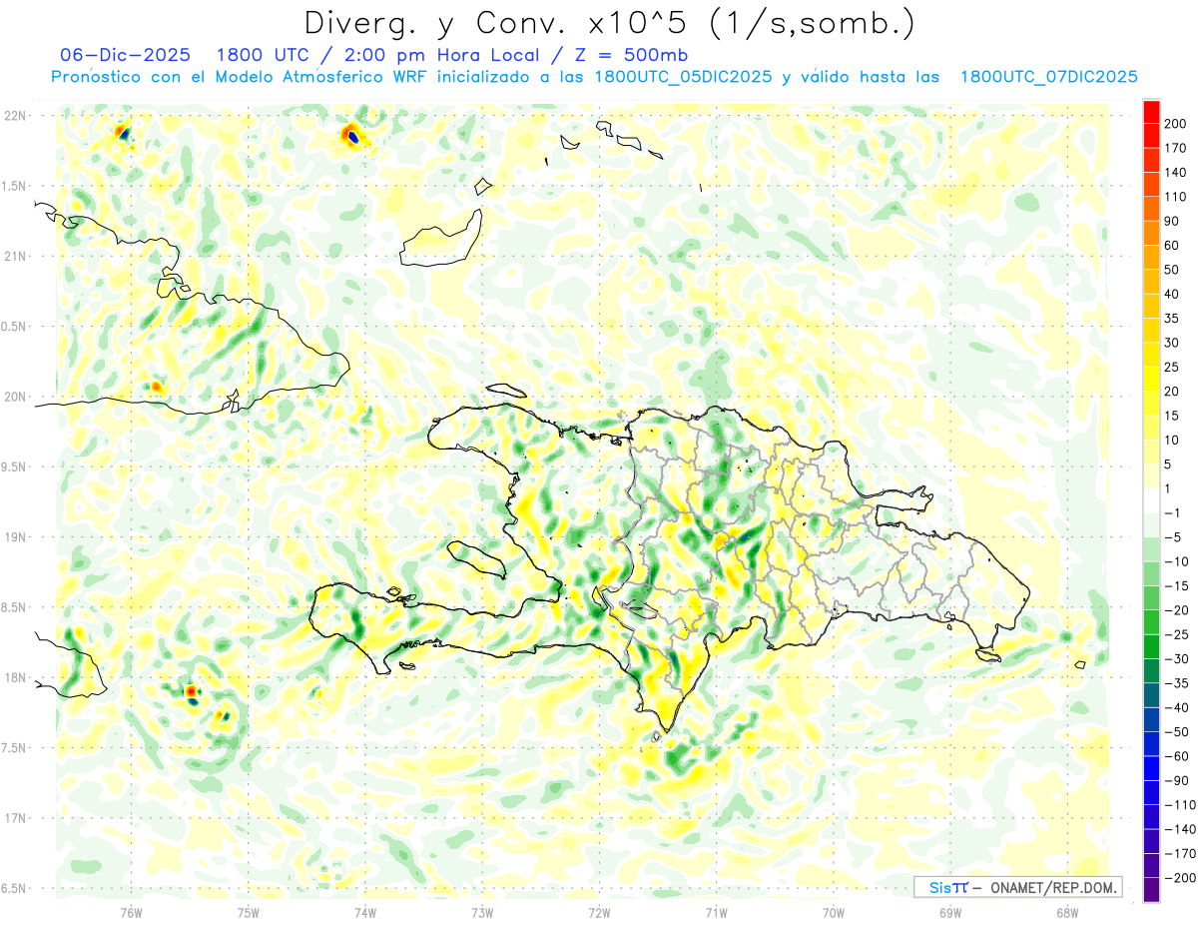Click the positive "35" color scale label
Viewport: 1198px width, 926px height.
[1171, 319]
